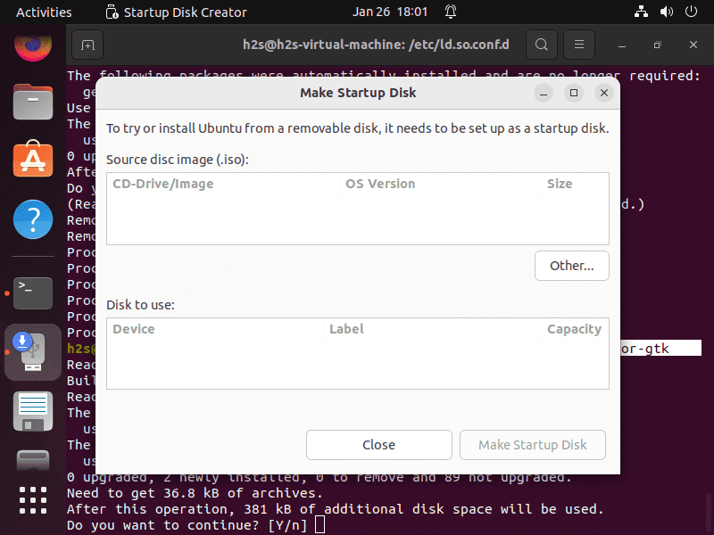This screenshot has height=535, width=714.
Task: Click the Close button in the dialog
Action: 378,444
